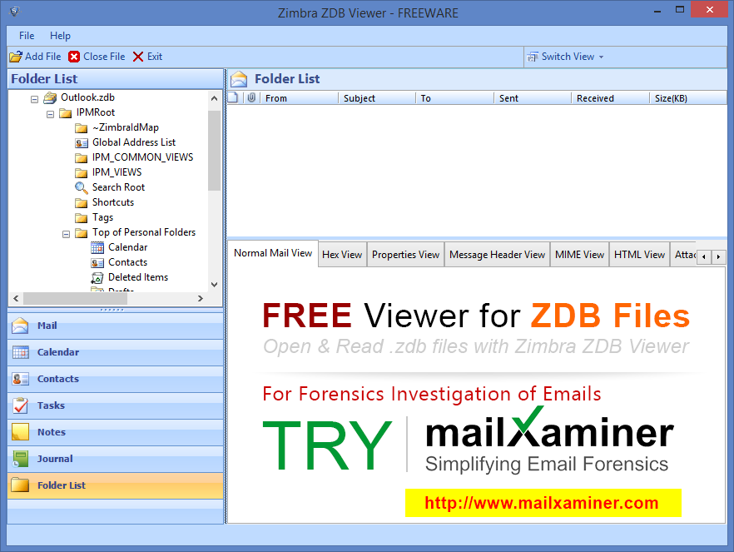734x552 pixels.
Task: Switch to the Message Header View tab
Action: pyautogui.click(x=497, y=255)
